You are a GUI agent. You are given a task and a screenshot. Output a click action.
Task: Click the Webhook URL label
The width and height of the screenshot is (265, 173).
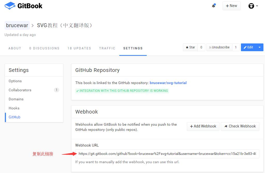click(87, 145)
